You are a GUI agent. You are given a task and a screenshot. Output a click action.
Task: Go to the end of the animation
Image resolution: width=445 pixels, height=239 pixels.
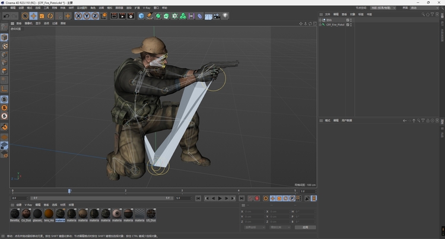pos(241,199)
